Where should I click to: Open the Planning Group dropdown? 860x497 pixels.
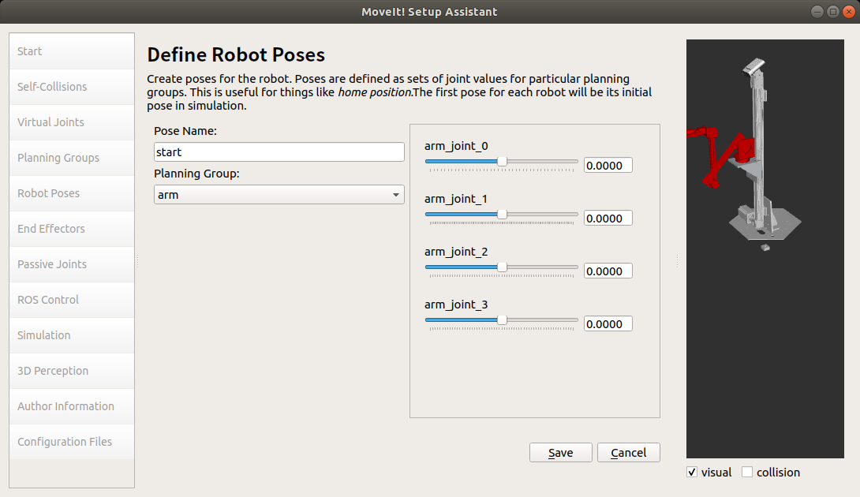(x=279, y=195)
